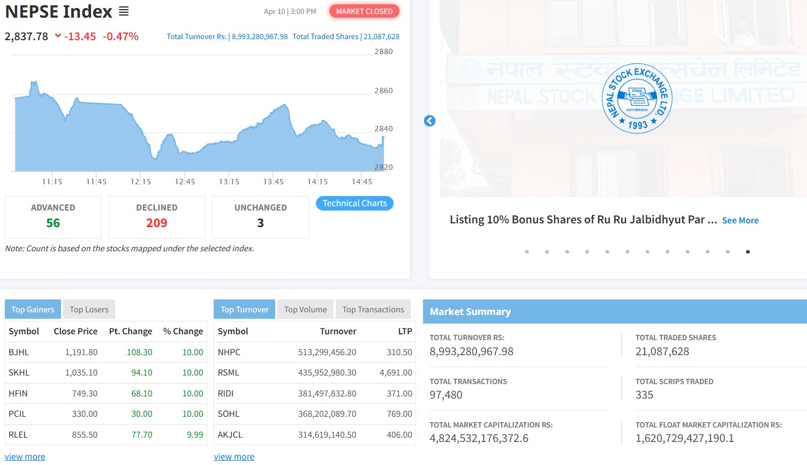Switch to the Top Volume tab
The width and height of the screenshot is (807, 465).
click(x=305, y=310)
